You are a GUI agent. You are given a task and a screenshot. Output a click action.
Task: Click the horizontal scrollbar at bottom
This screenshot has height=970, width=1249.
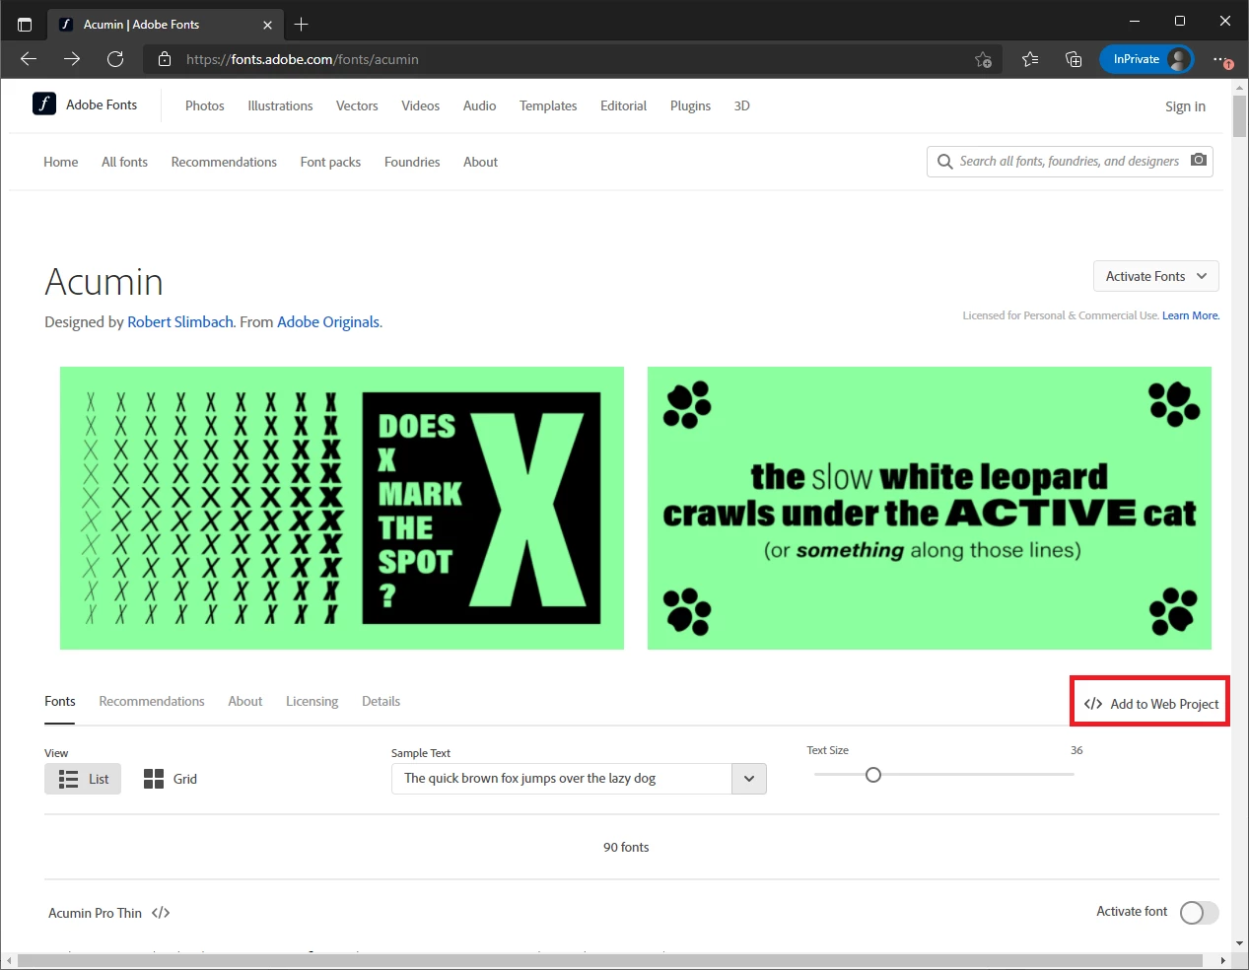[x=610, y=960]
